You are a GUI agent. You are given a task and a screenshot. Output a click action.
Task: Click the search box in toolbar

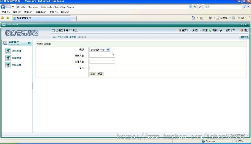click(223, 7)
